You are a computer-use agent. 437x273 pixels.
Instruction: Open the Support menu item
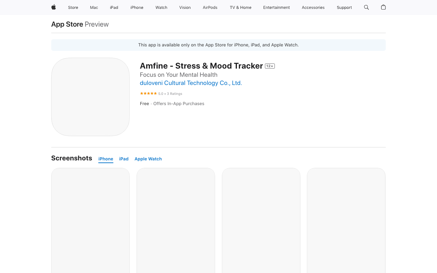pos(344,8)
